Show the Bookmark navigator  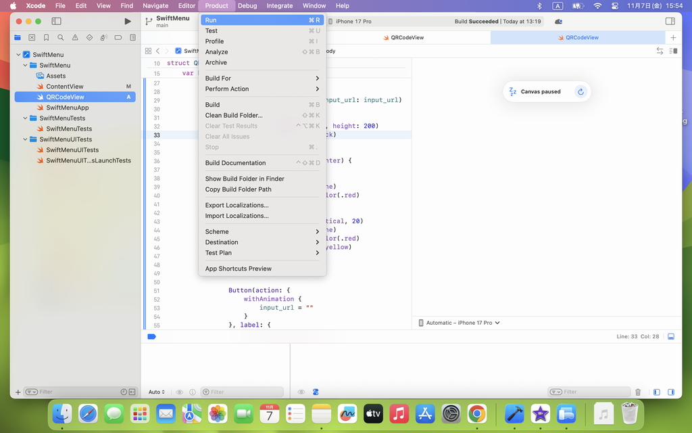point(46,38)
